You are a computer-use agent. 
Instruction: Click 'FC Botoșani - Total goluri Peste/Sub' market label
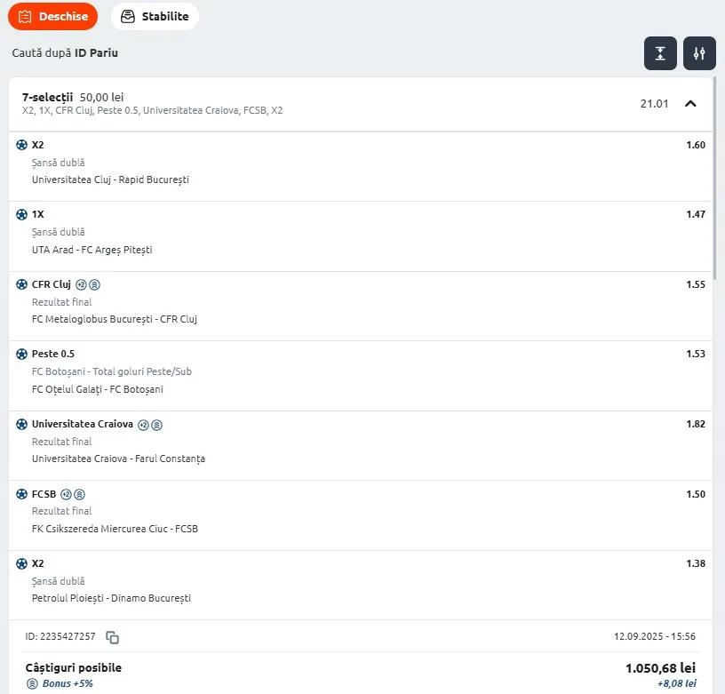(x=111, y=371)
